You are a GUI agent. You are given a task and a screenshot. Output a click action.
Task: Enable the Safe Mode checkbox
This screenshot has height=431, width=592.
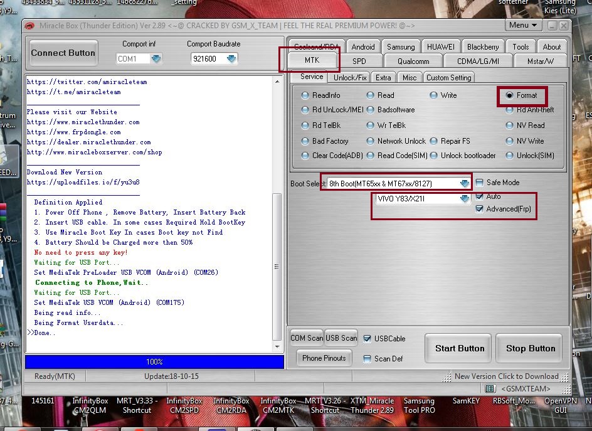(480, 183)
